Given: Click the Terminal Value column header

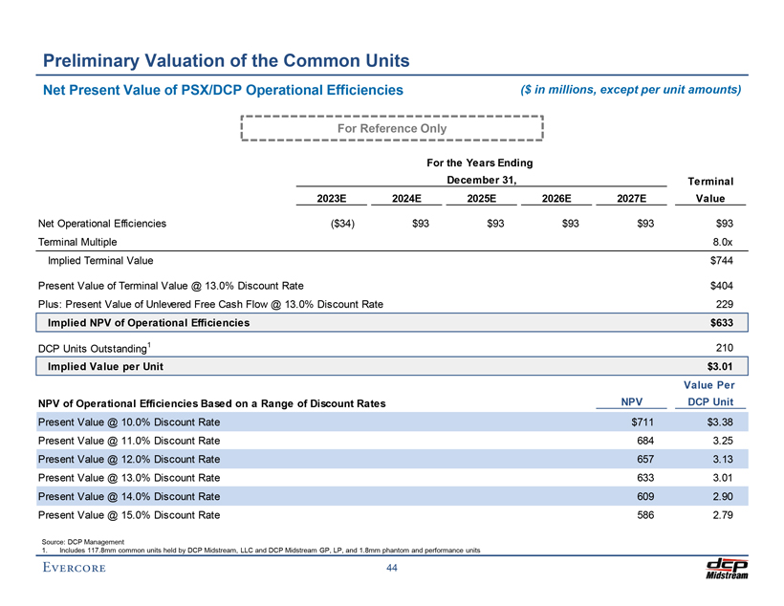Looking at the screenshot, I should tap(709, 189).
